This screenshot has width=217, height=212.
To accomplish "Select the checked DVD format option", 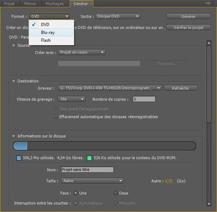I will (52, 24).
